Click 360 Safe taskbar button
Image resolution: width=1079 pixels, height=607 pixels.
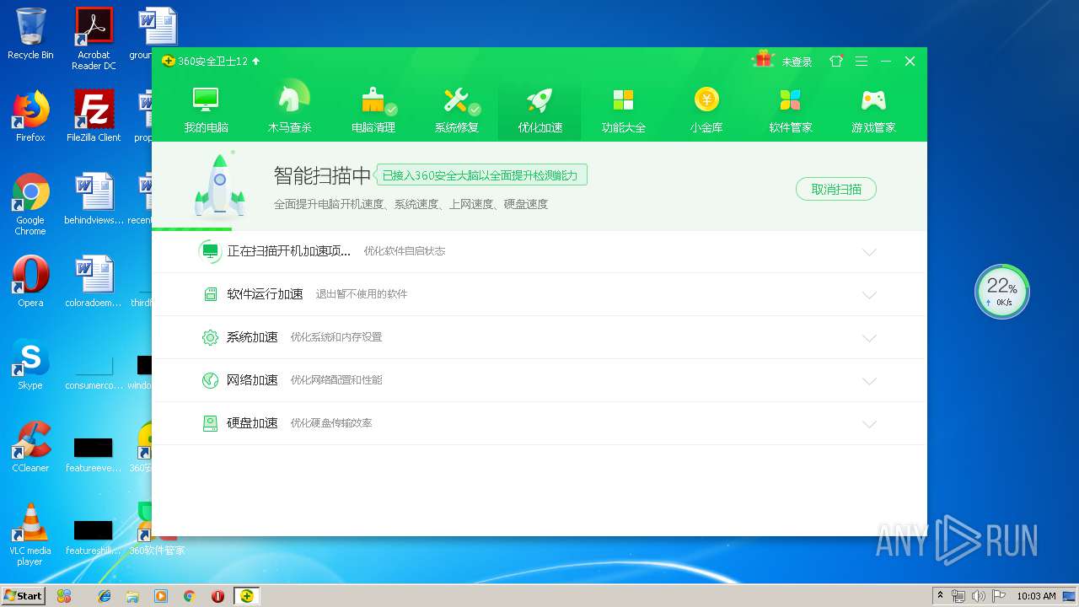coord(246,596)
